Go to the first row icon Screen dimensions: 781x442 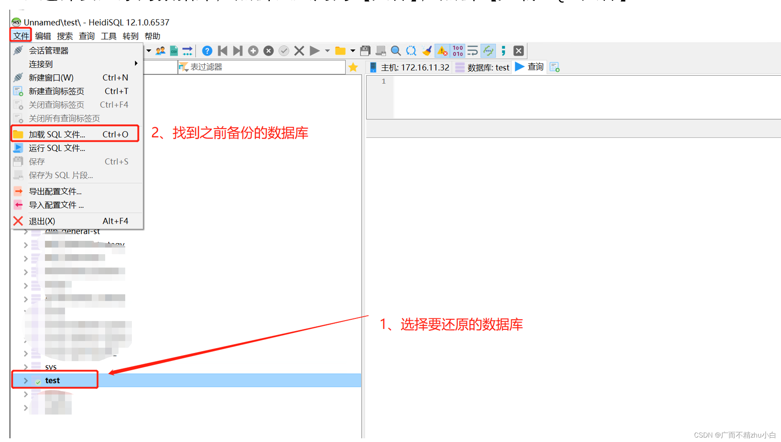pos(223,51)
